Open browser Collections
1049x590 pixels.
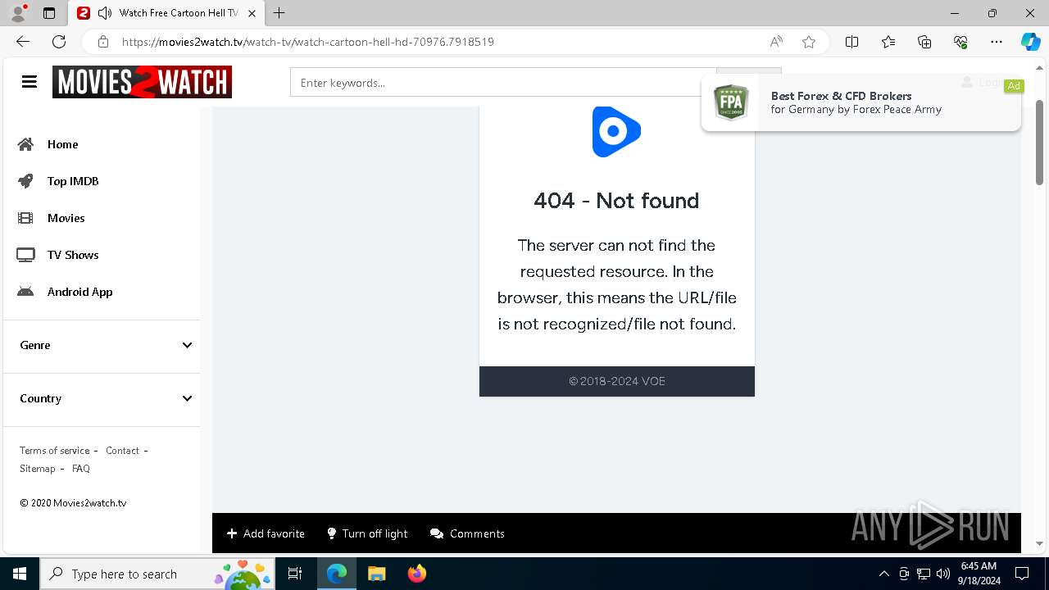coord(924,42)
